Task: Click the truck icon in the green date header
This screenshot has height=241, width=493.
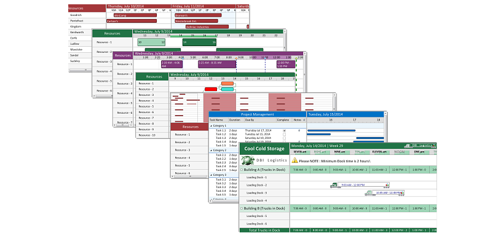Action: click(x=408, y=146)
